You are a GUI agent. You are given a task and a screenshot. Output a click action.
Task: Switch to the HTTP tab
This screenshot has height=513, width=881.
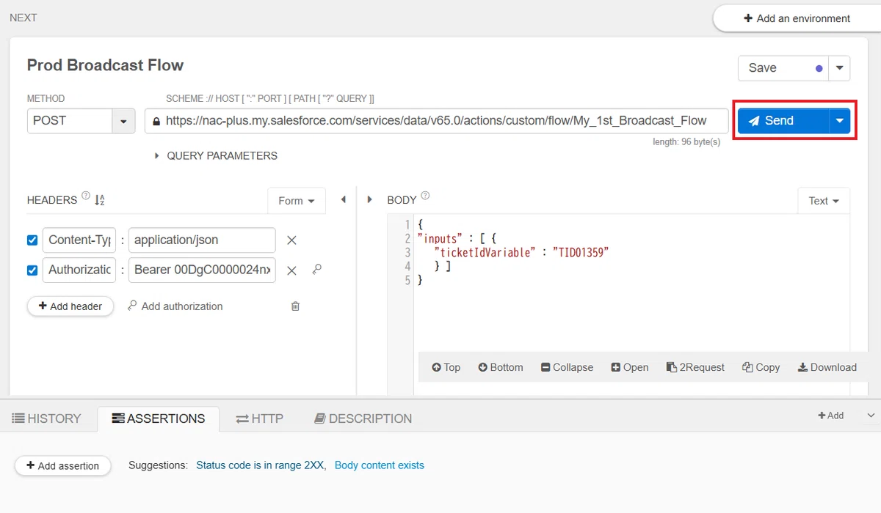pyautogui.click(x=259, y=418)
